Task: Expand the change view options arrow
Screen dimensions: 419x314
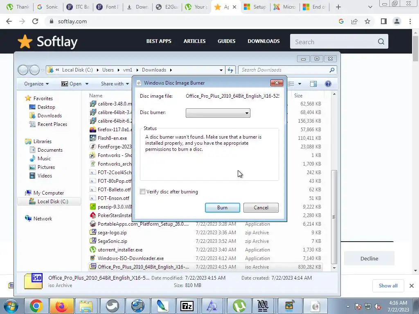Action: 300,84
